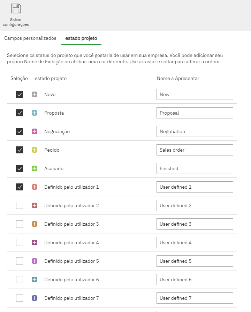
Task: Click the green color icon beside Acabado
Action: tap(35, 168)
